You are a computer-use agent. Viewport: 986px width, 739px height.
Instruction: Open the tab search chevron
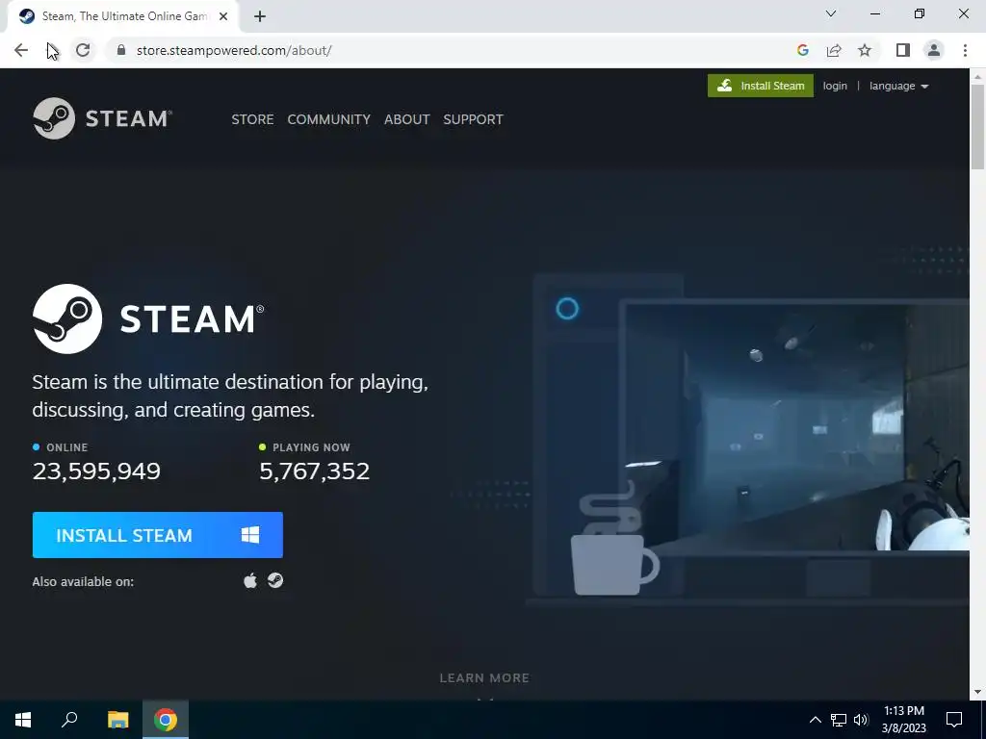pos(831,13)
